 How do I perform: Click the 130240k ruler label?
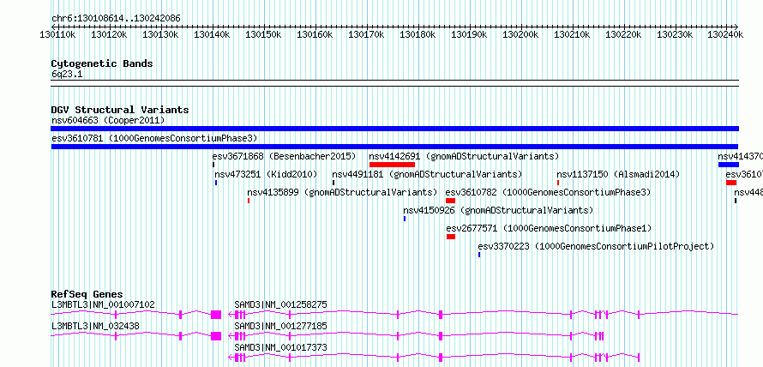click(725, 34)
